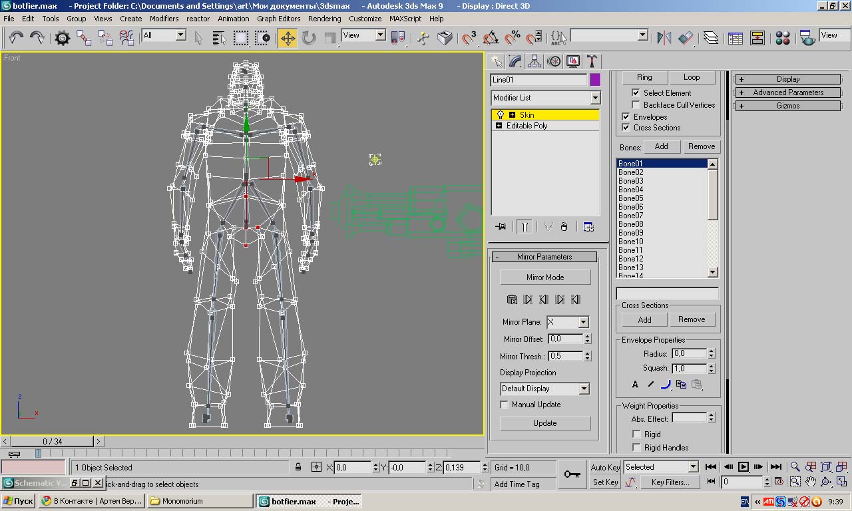Screen dimensions: 852x511
Task: Activate the Rotate tool
Action: tap(309, 38)
